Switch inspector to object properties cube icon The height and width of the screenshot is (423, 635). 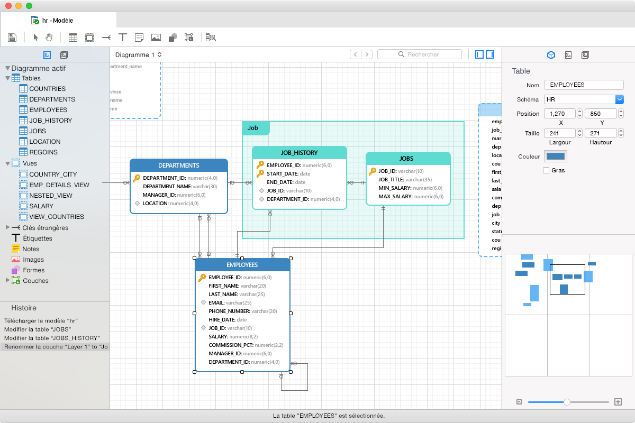[550, 54]
